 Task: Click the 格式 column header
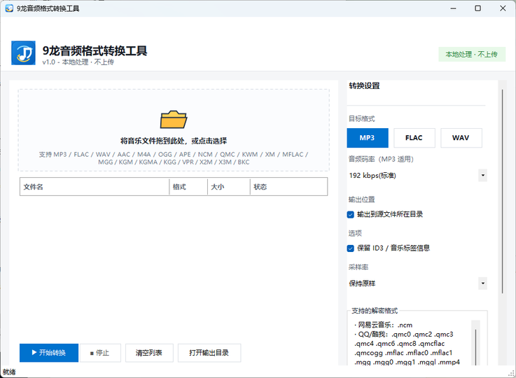(188, 187)
